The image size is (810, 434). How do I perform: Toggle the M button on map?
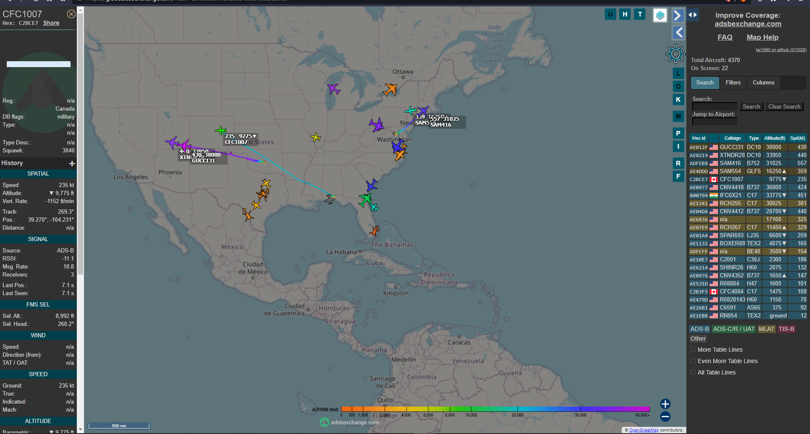(x=678, y=117)
